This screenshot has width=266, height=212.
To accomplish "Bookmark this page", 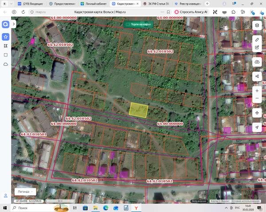I will pos(168,12).
